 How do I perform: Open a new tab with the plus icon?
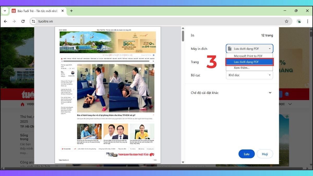point(71,11)
